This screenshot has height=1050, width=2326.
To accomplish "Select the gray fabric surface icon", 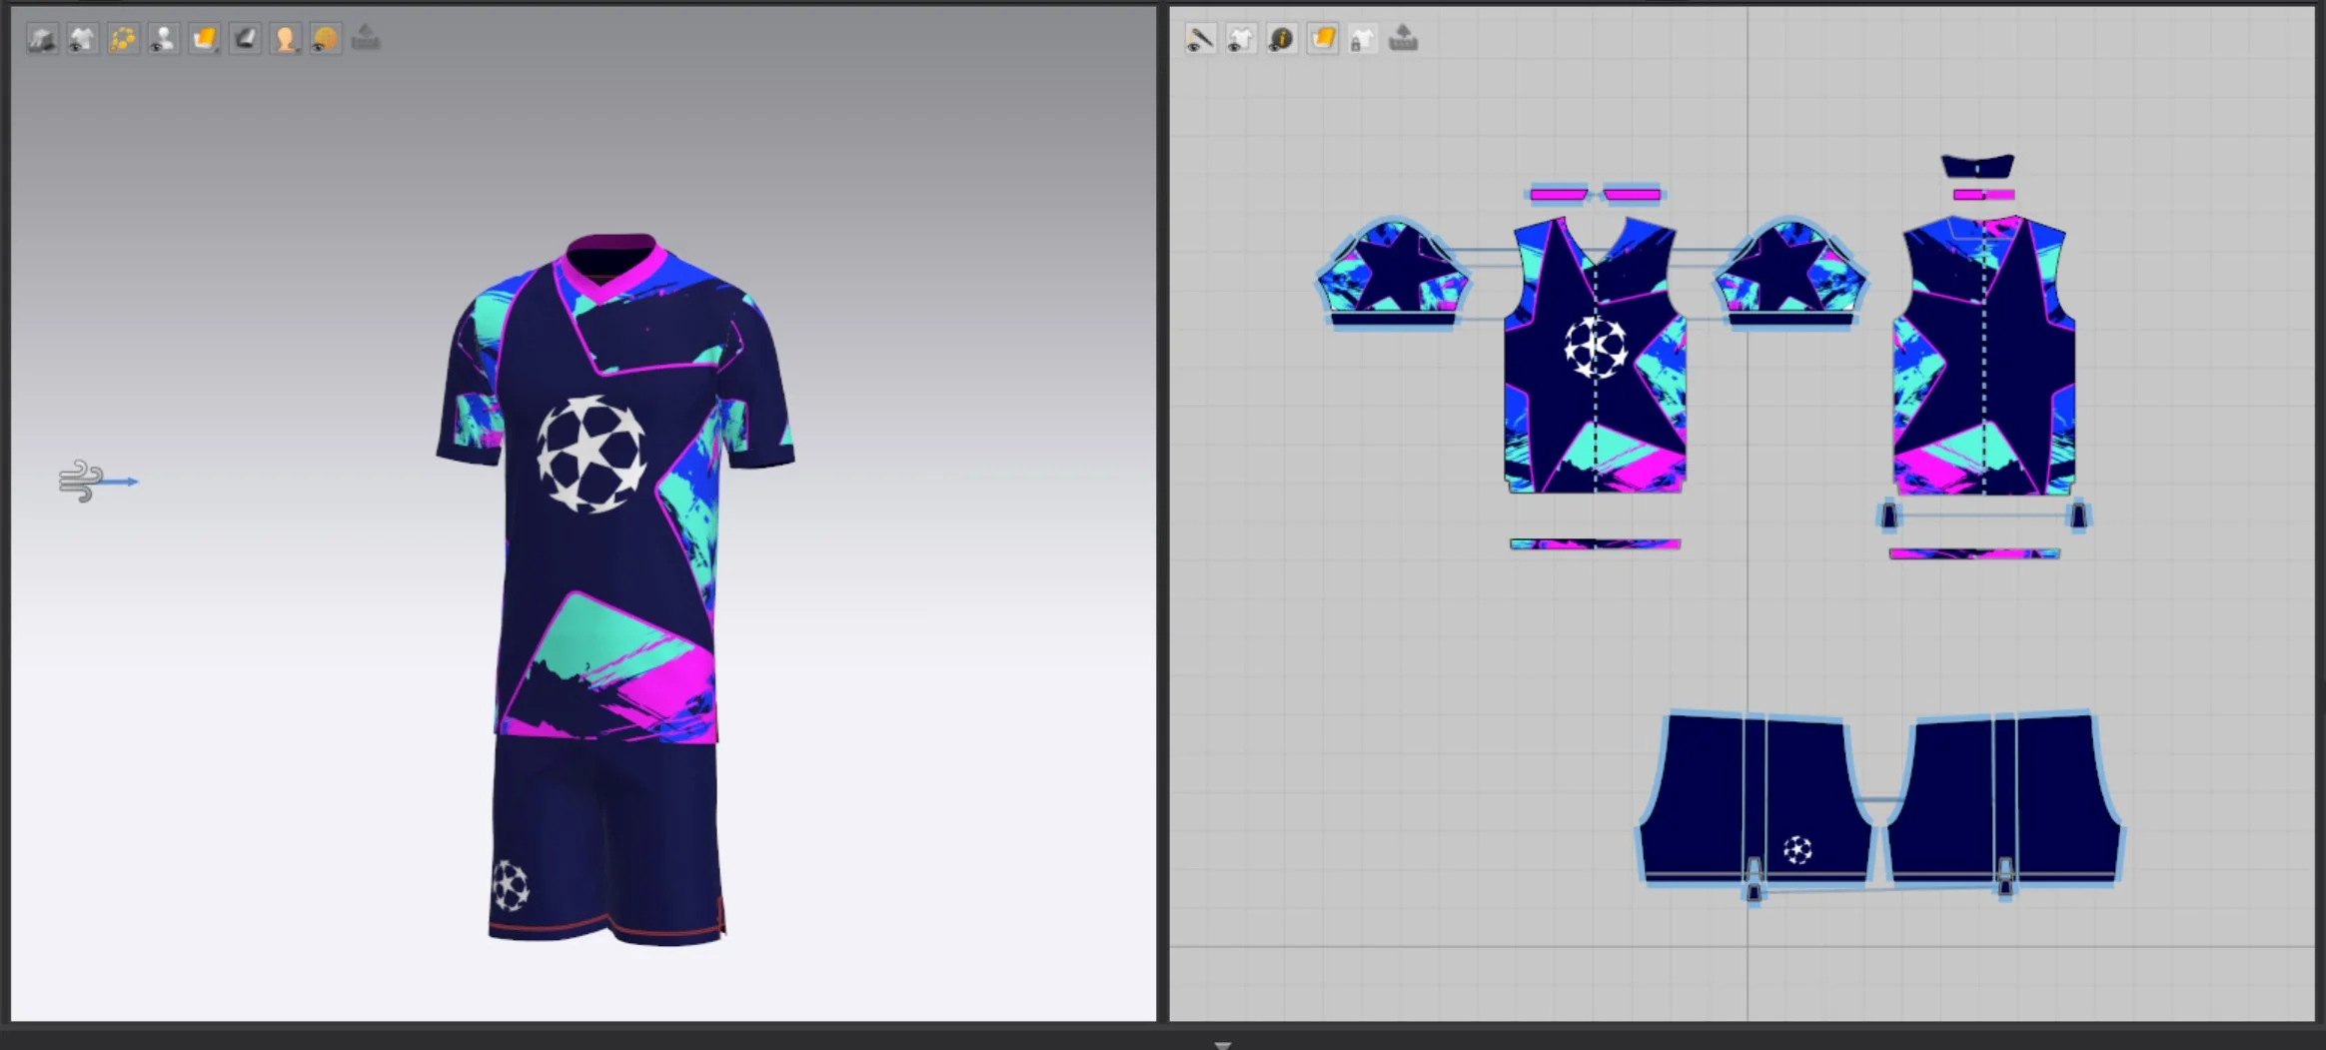I will coord(245,39).
